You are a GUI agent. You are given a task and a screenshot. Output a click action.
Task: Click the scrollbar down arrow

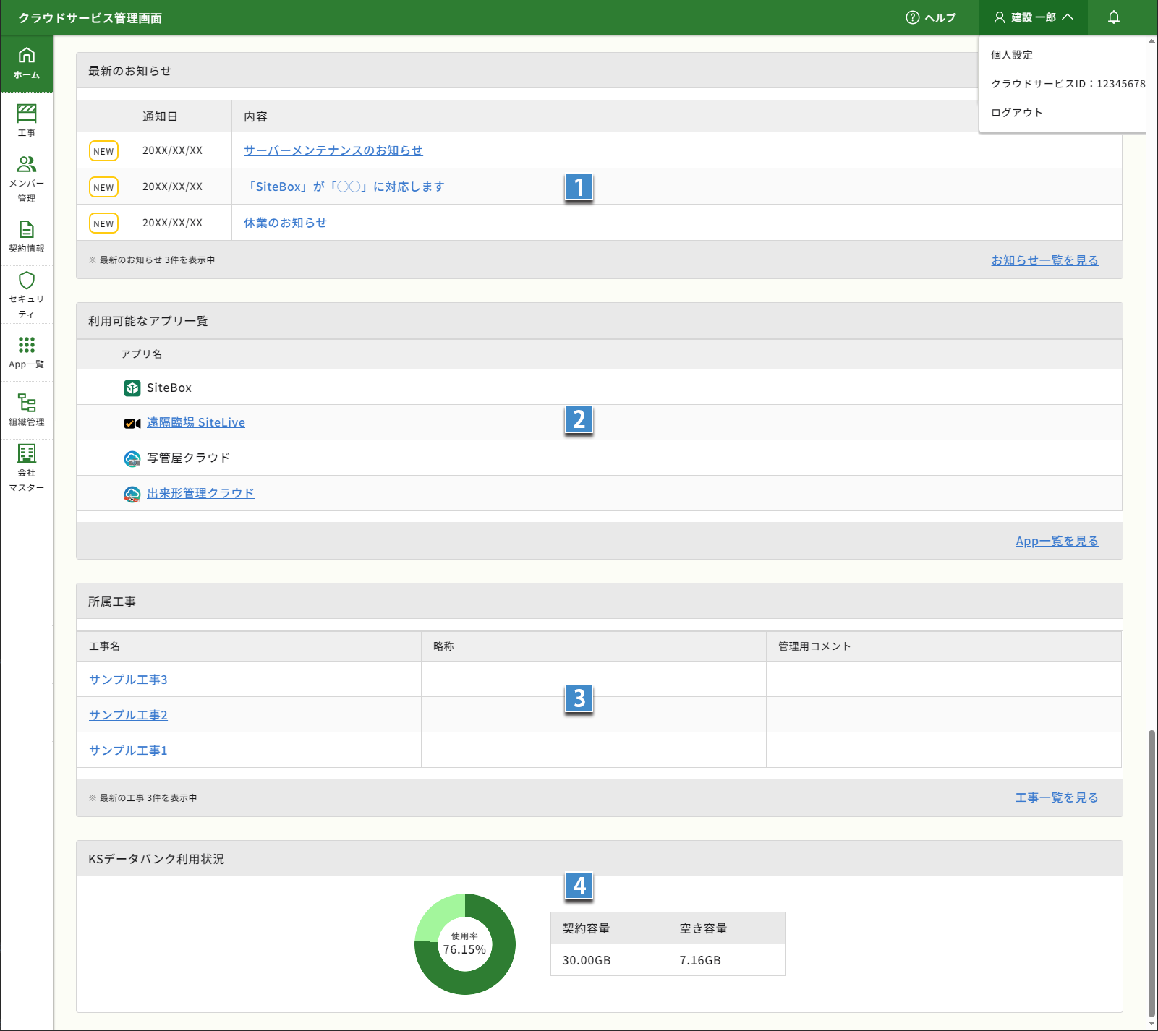[x=1151, y=1024]
